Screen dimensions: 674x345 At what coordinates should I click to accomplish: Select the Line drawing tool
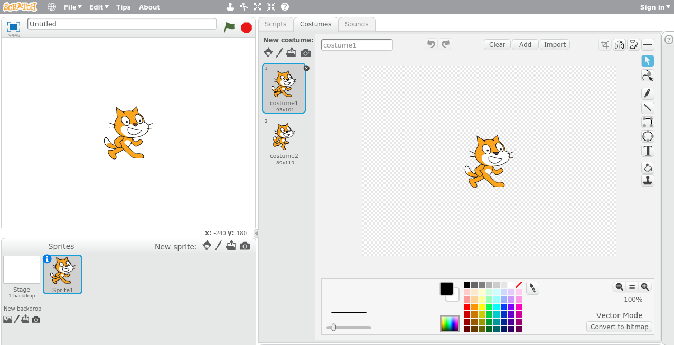[648, 108]
